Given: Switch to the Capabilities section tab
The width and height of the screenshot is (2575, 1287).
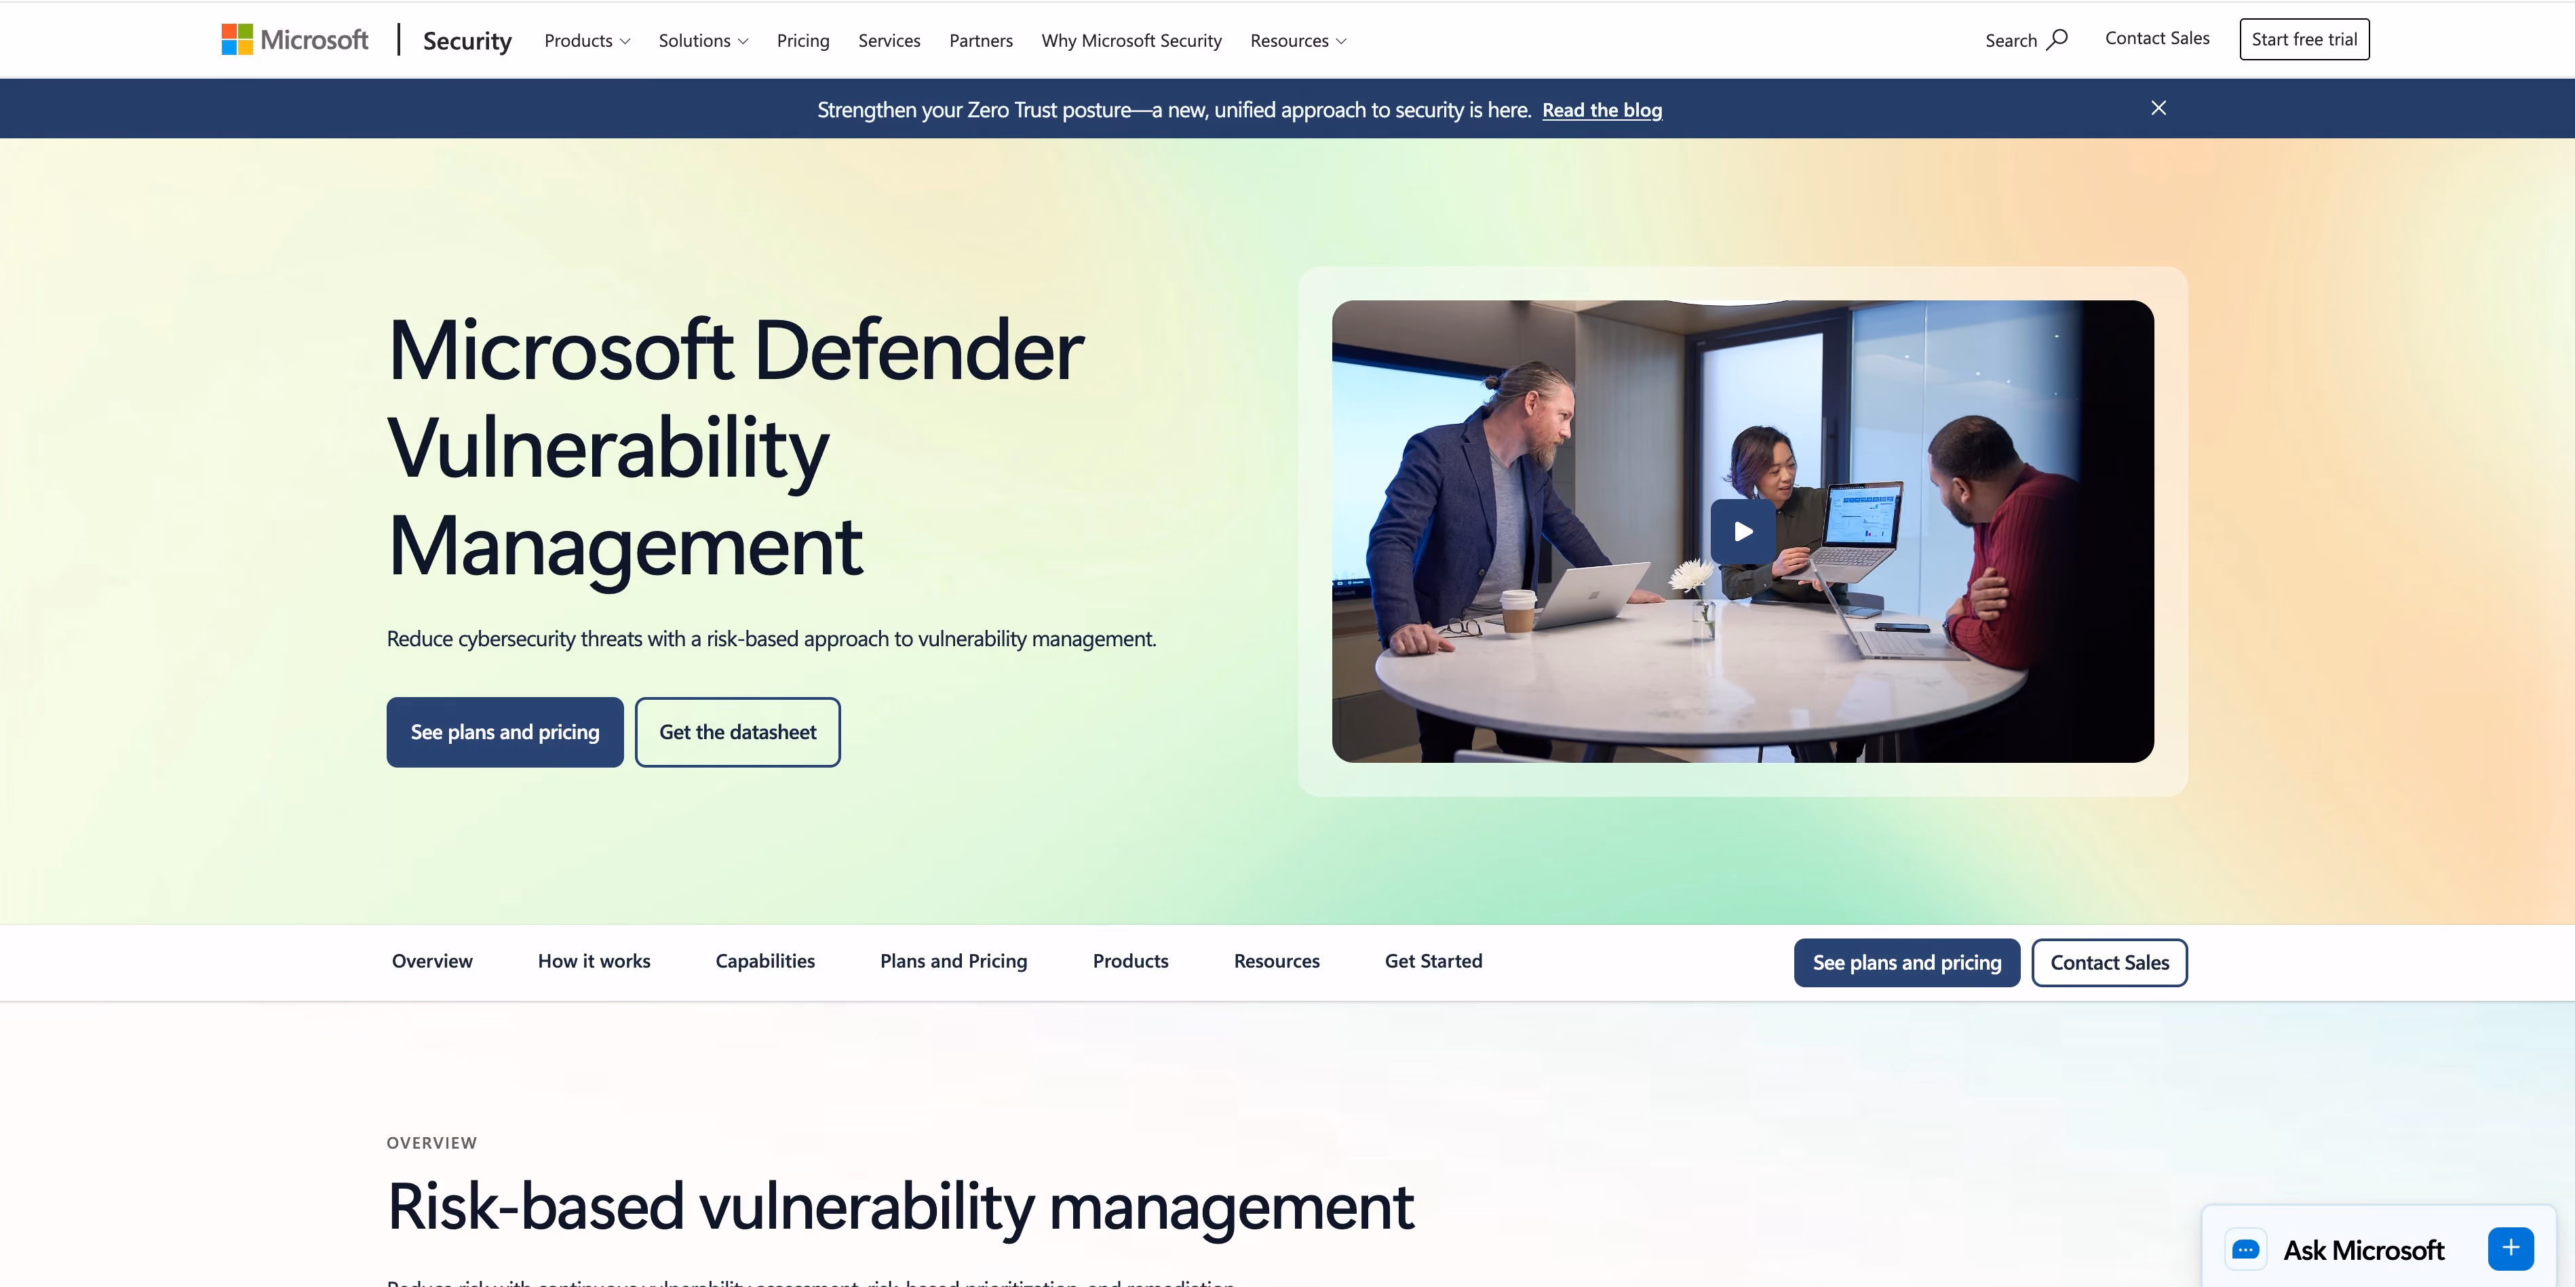Looking at the screenshot, I should [x=764, y=962].
